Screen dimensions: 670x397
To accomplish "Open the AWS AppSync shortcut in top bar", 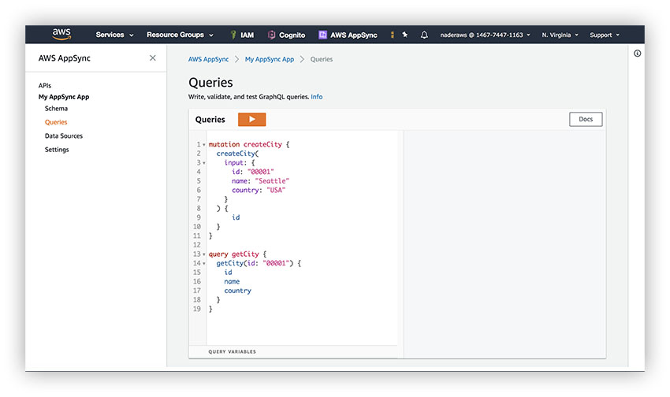I will (348, 35).
